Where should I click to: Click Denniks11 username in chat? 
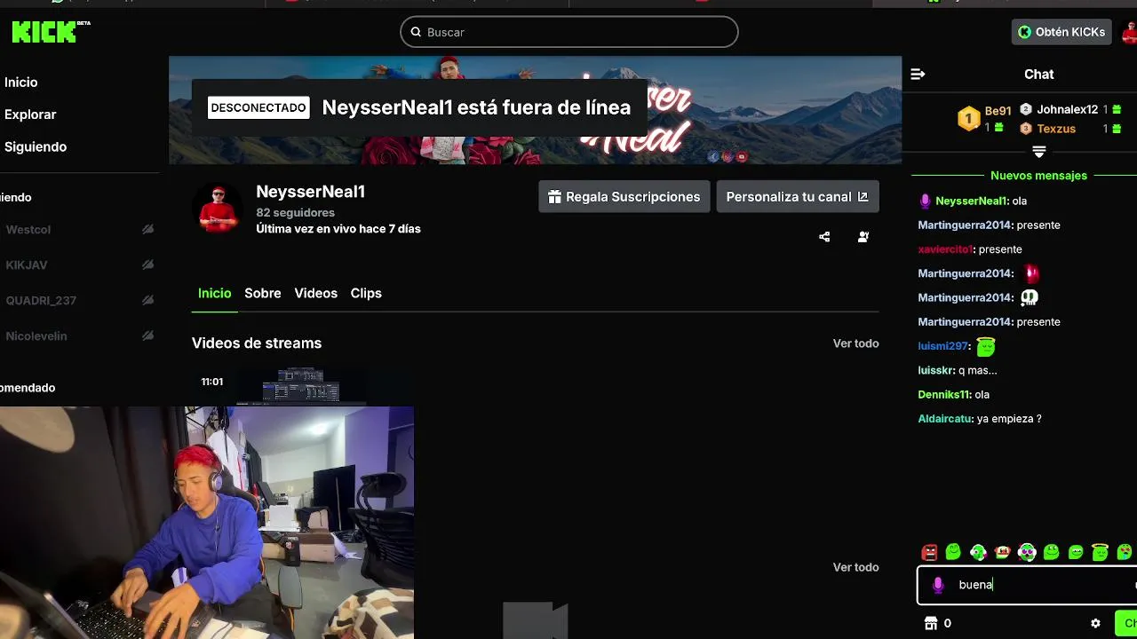(x=944, y=394)
